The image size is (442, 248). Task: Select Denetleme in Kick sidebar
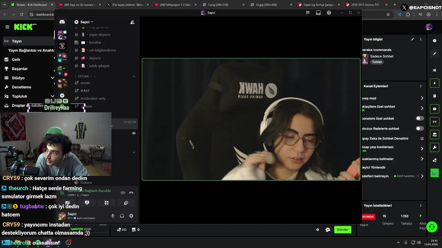pos(21,87)
